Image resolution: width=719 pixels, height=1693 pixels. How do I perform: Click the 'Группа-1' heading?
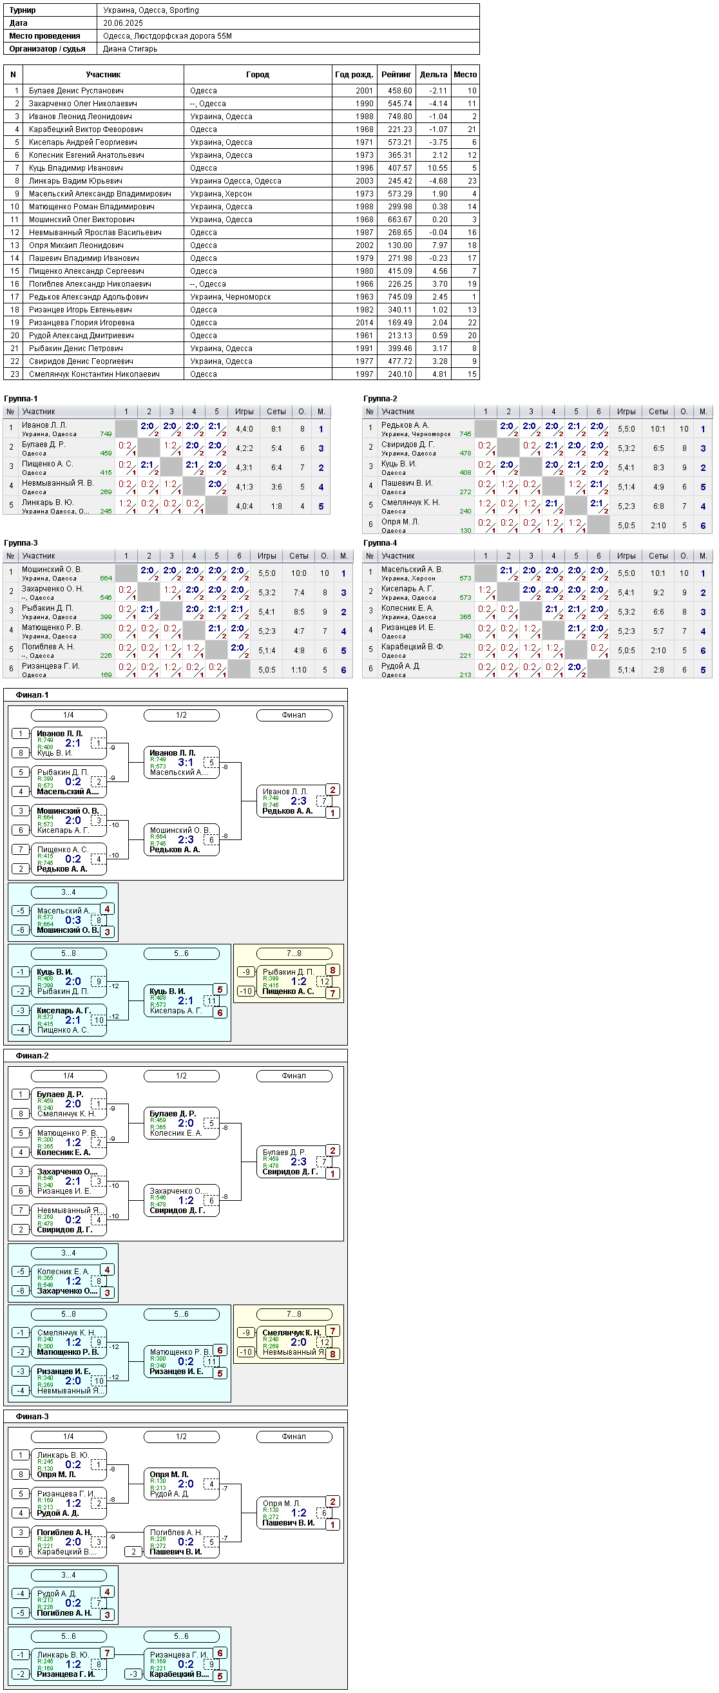[x=21, y=399]
